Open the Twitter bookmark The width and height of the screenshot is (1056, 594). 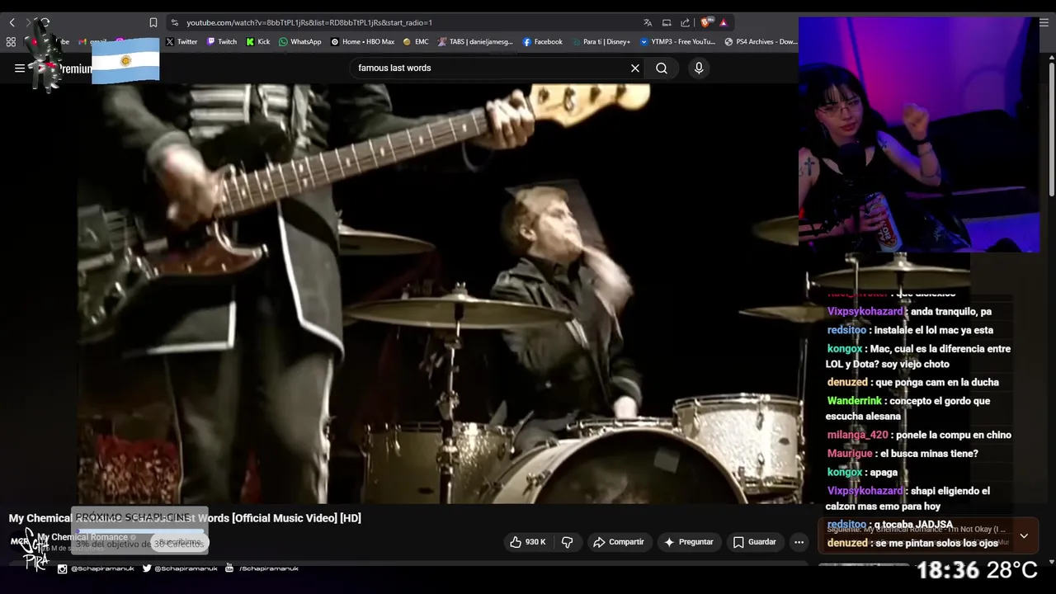pos(181,41)
